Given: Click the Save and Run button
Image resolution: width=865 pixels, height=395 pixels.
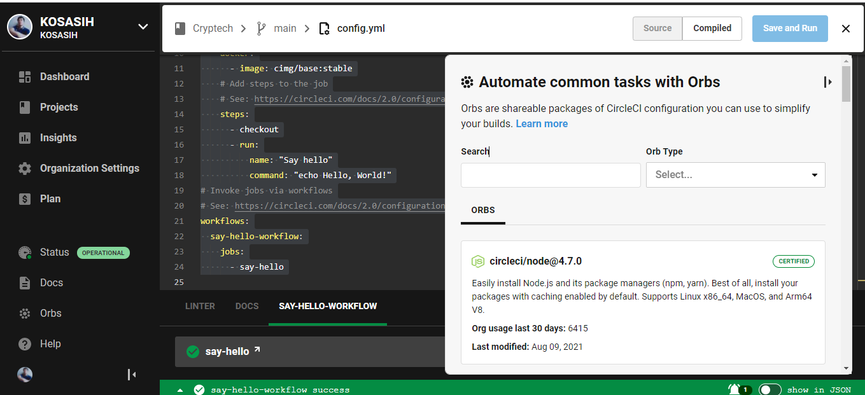Looking at the screenshot, I should 791,29.
